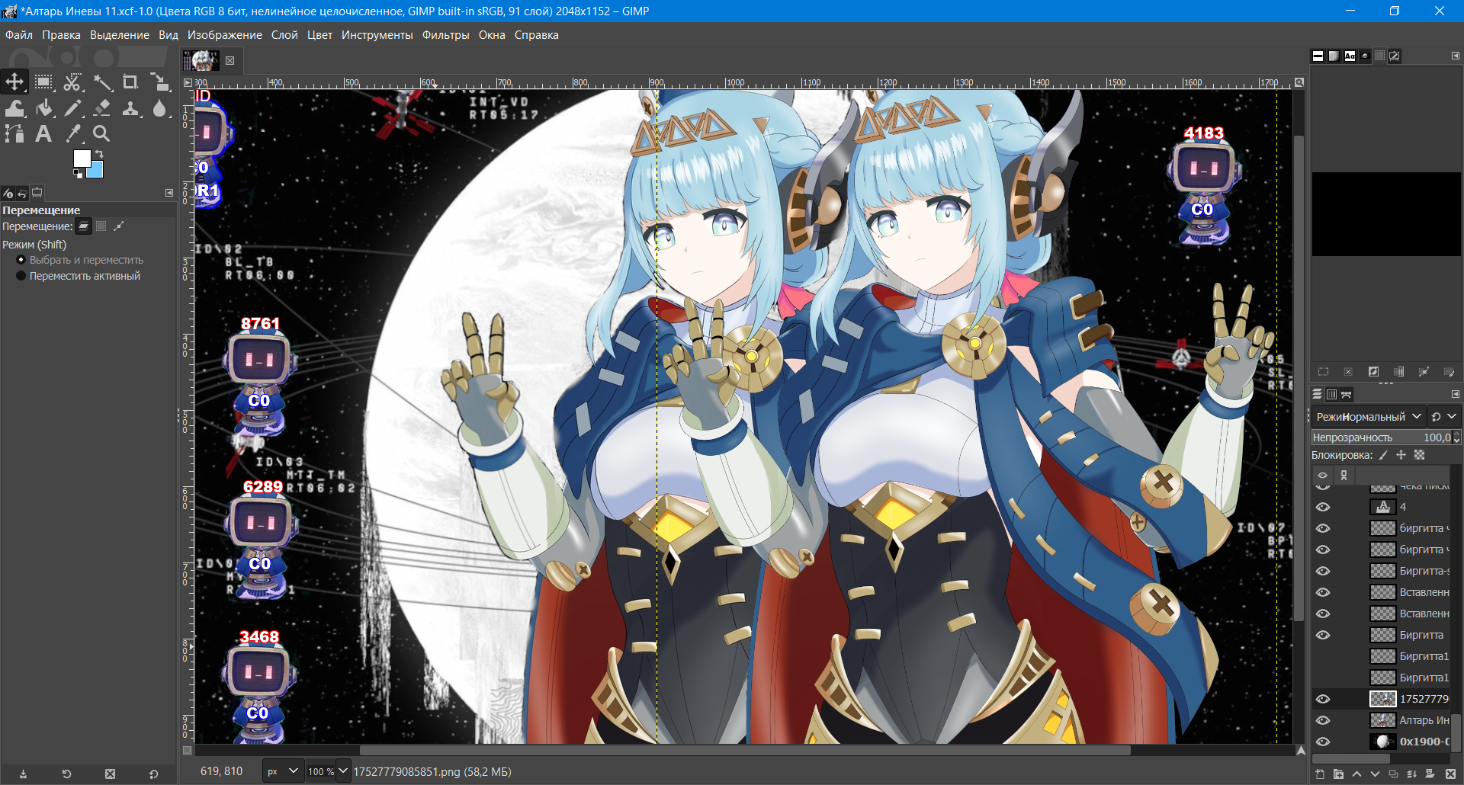Viewport: 1464px width, 785px height.
Task: Open the 'Выделение' menu
Action: point(120,35)
